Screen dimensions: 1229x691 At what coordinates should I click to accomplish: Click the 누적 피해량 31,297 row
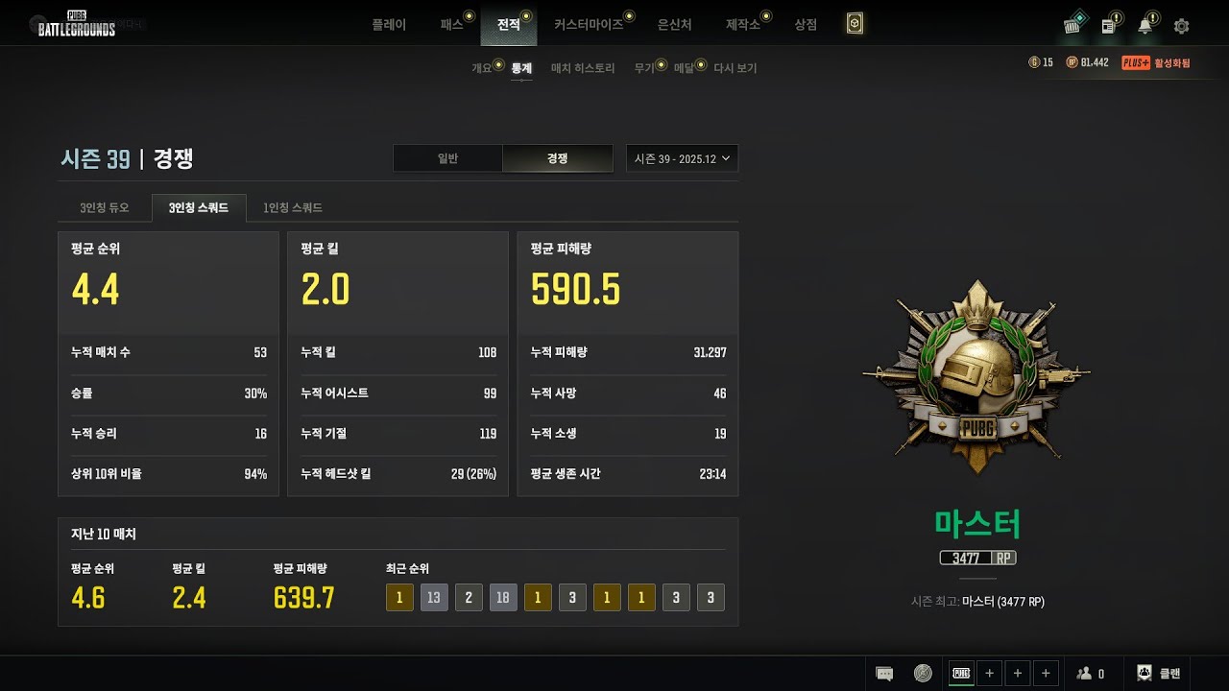pos(628,352)
